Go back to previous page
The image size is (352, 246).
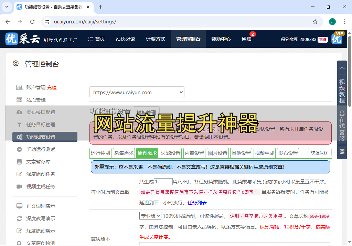8,22
